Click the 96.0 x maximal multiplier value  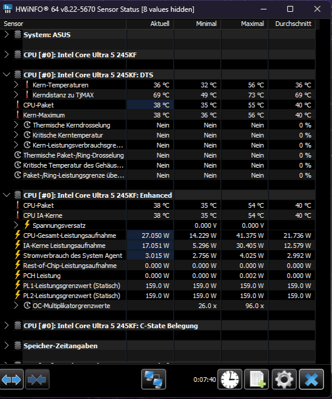click(255, 306)
